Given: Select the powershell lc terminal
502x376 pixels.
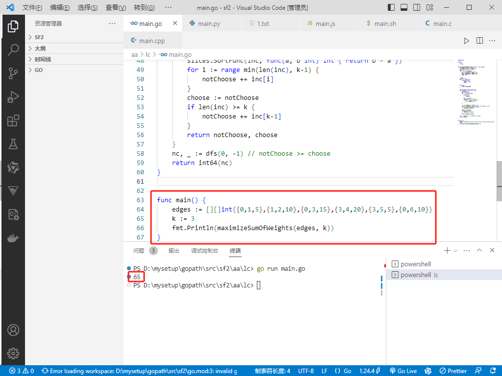Looking at the screenshot, I should (x=444, y=275).
